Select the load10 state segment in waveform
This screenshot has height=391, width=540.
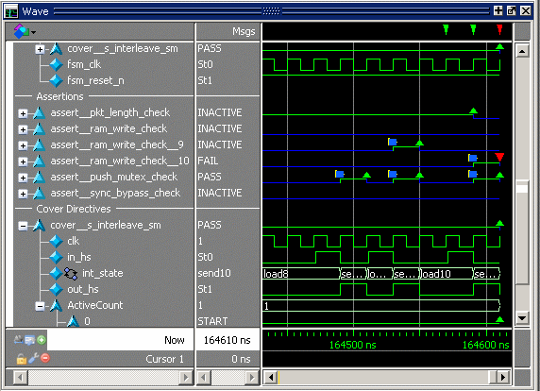(447, 274)
